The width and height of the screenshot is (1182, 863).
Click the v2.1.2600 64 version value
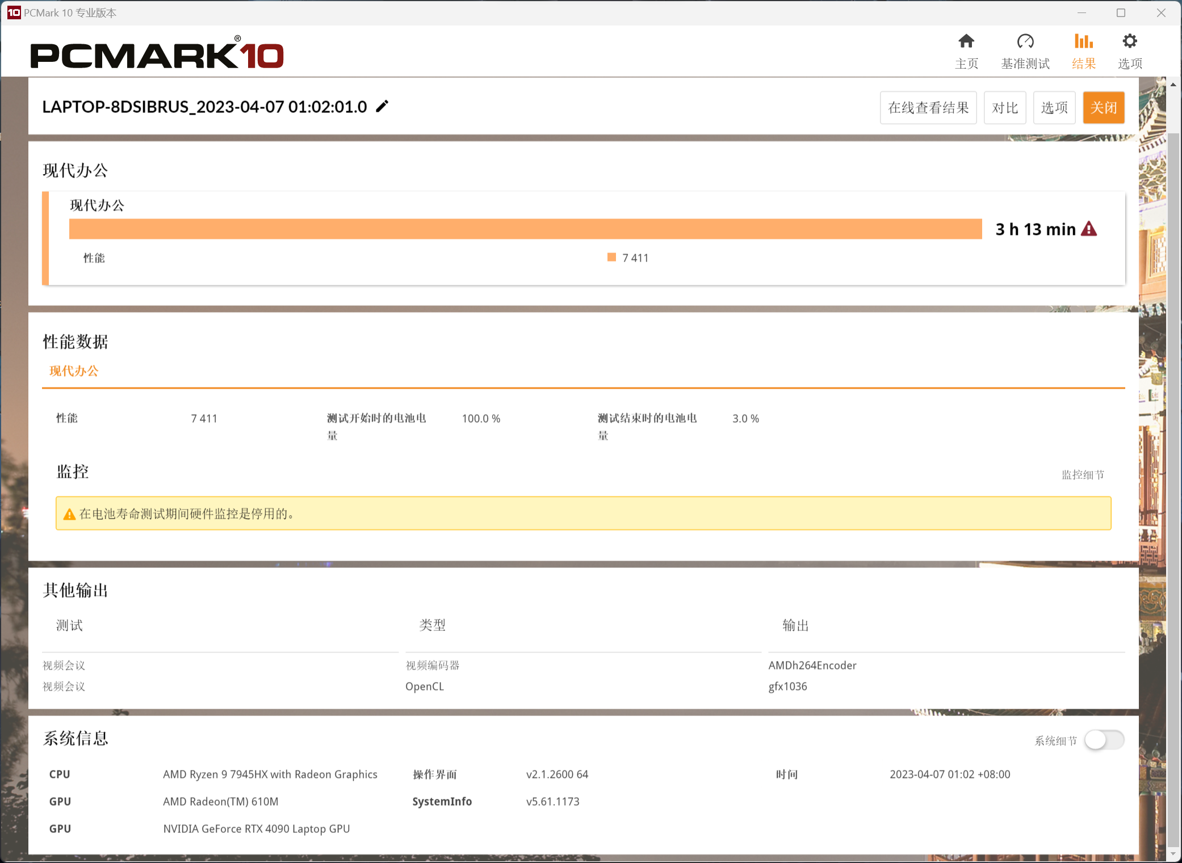(x=557, y=774)
